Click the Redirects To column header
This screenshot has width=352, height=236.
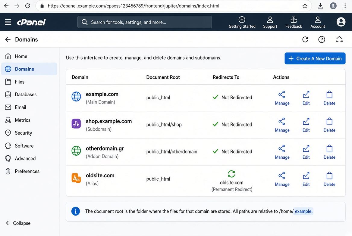pyautogui.click(x=226, y=77)
